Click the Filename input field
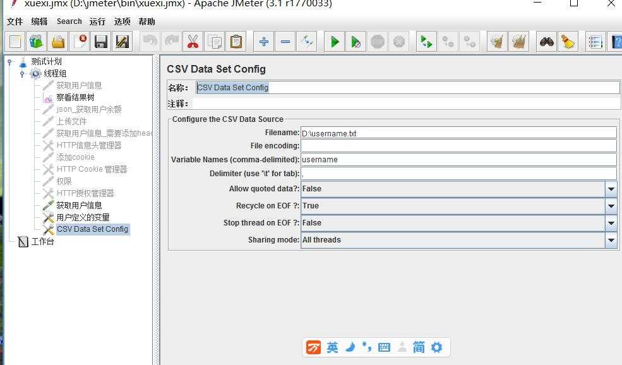The image size is (622, 365). click(x=458, y=133)
